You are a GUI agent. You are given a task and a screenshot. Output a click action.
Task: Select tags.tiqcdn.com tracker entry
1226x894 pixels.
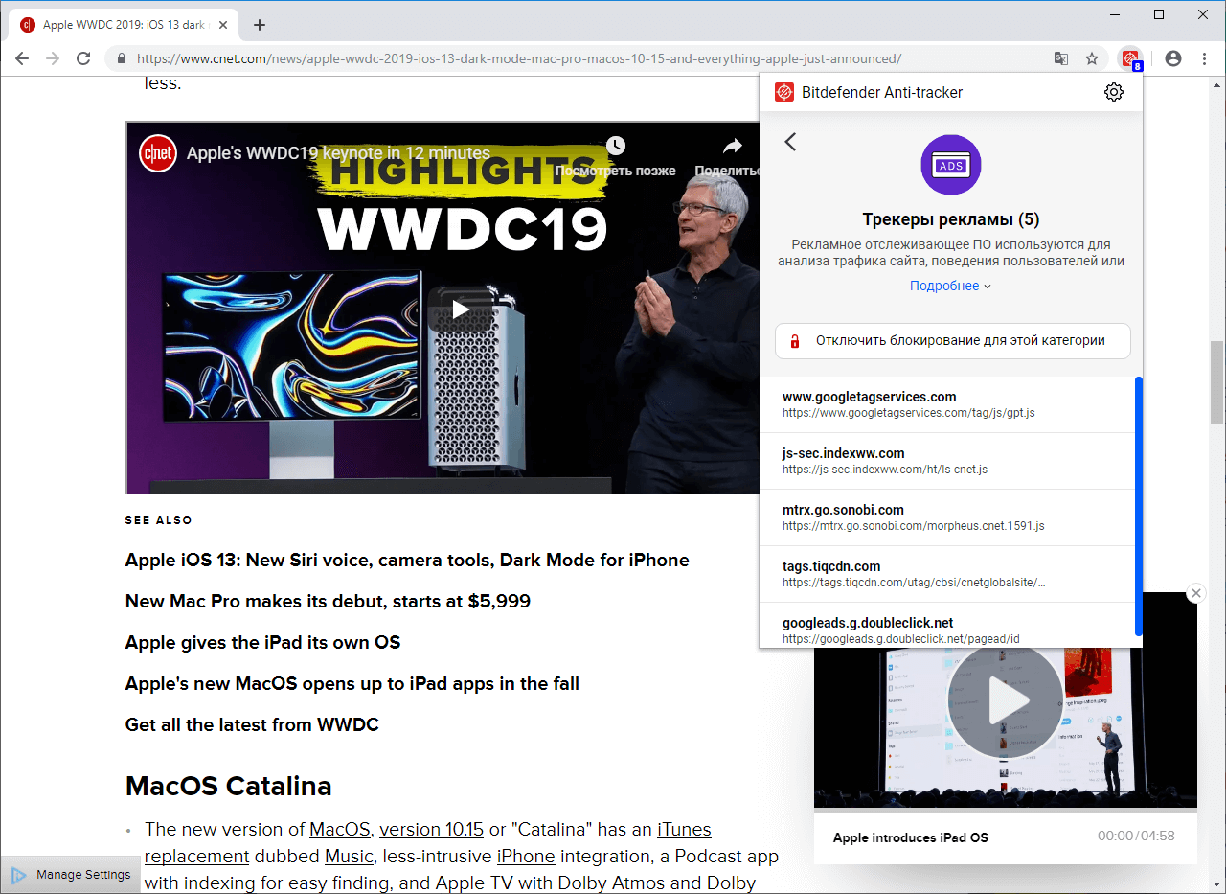coord(946,574)
